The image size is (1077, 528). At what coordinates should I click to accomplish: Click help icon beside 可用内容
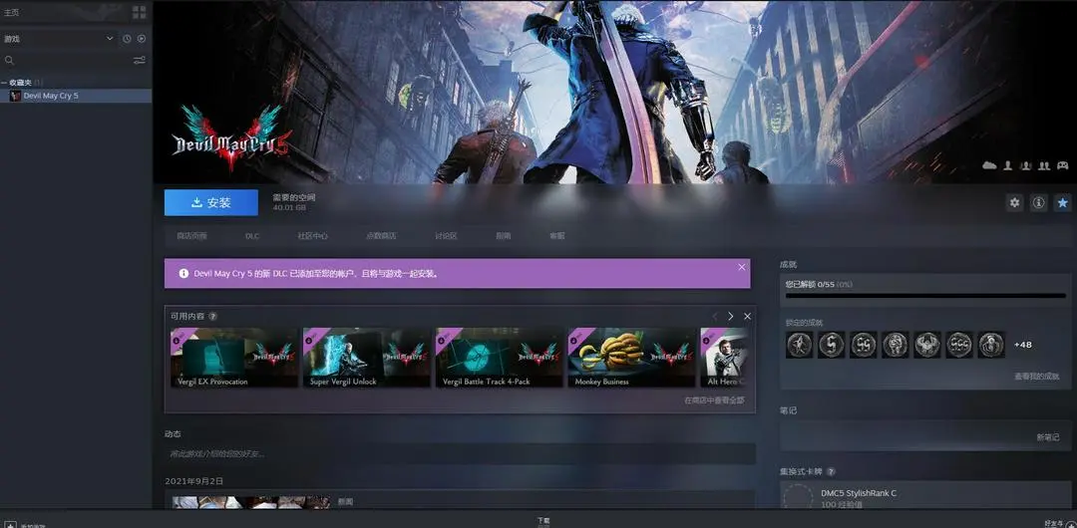pos(213,317)
